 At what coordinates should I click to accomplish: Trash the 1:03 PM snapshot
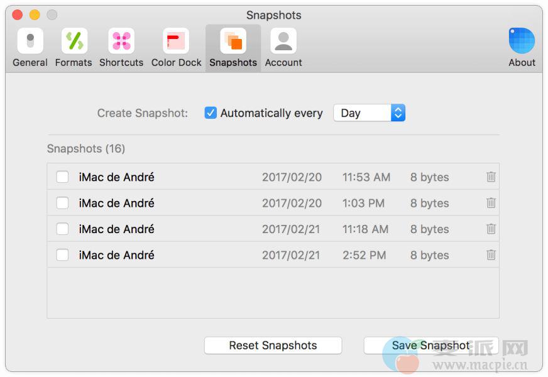pyautogui.click(x=491, y=203)
